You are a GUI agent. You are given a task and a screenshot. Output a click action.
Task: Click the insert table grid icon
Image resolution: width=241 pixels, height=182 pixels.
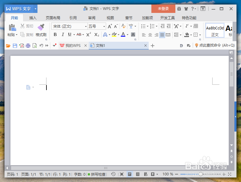pyautogui.click(x=196, y=26)
